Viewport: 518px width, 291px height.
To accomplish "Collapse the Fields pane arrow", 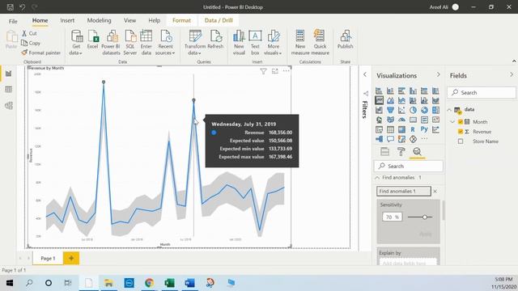I will point(512,75).
